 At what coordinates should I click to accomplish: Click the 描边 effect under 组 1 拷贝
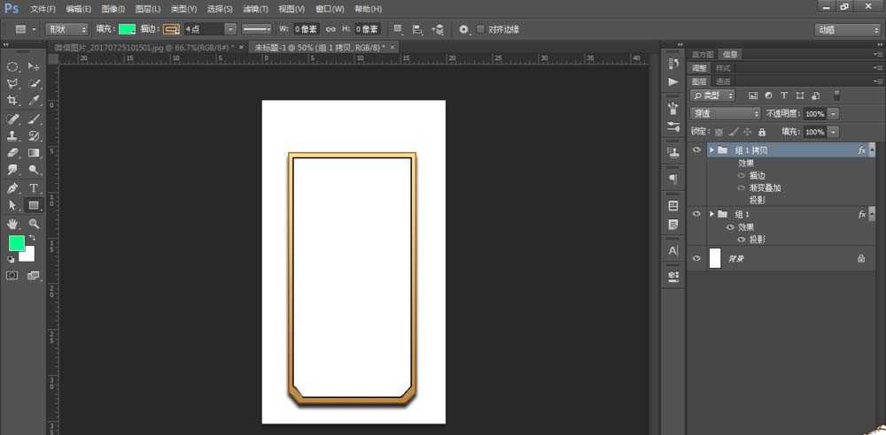point(758,175)
